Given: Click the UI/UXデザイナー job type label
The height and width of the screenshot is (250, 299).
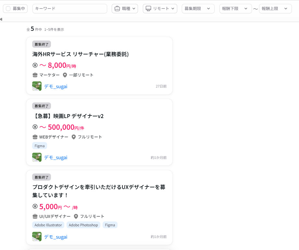Looking at the screenshot, I should 55,216.
